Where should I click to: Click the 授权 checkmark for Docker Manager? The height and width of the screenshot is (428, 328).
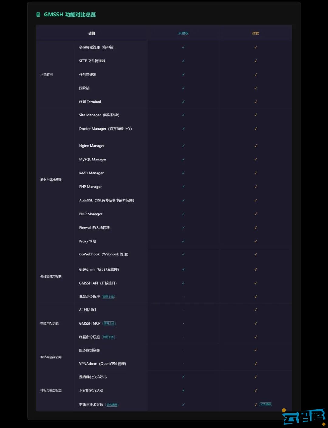tap(255, 129)
